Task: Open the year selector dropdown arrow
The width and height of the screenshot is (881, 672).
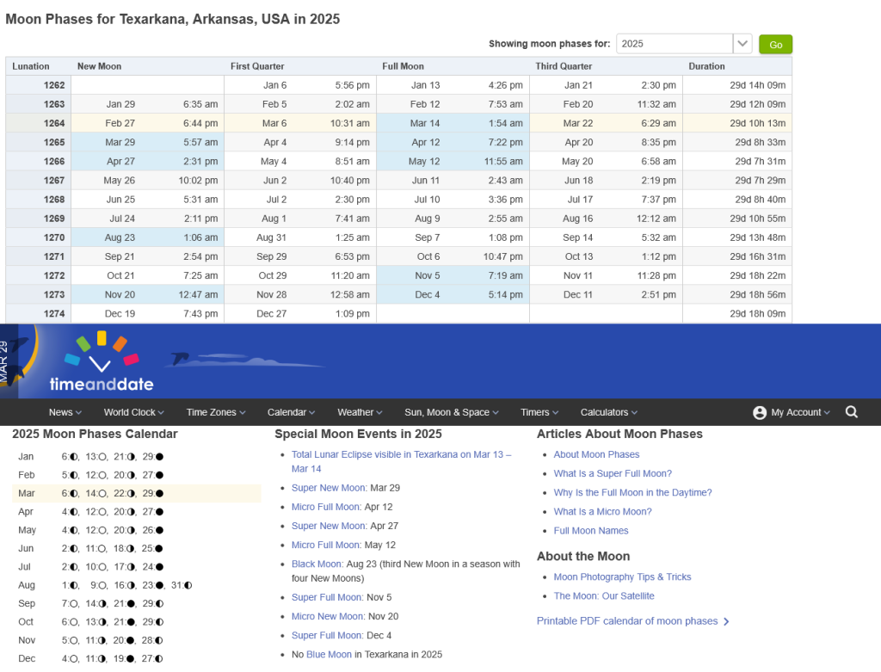Action: 742,44
